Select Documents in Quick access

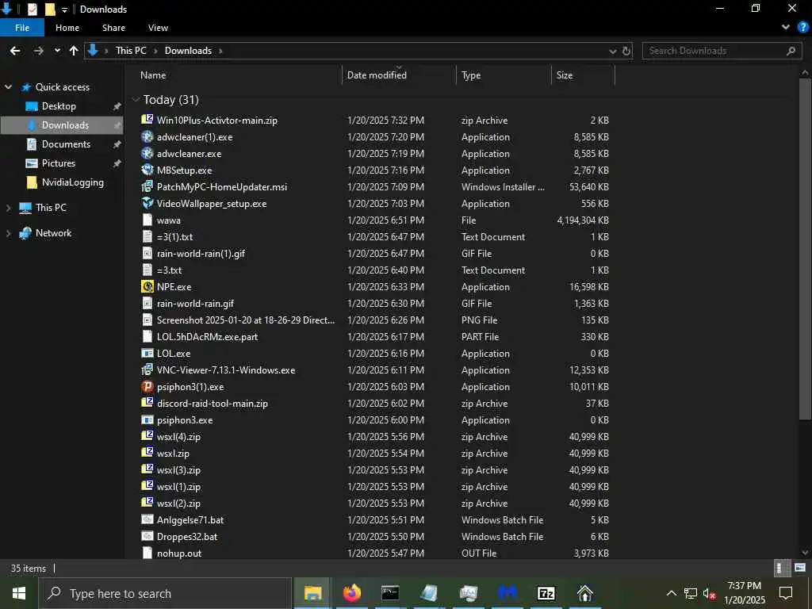[x=66, y=144]
